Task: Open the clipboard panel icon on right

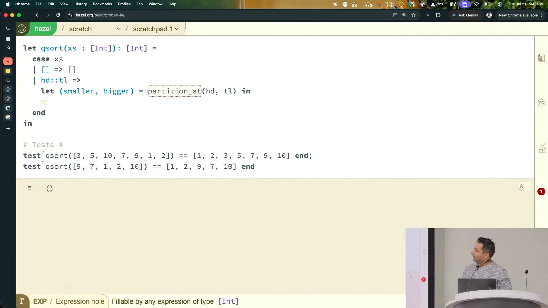Action: [x=541, y=58]
